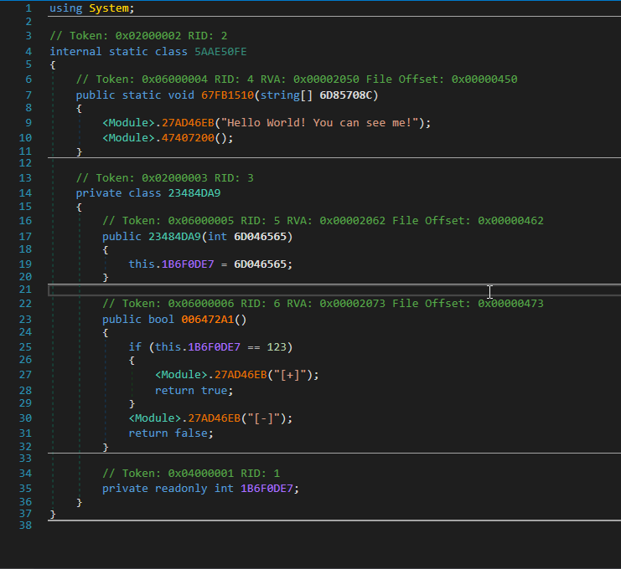The width and height of the screenshot is (621, 569).
Task: Click line number 38 in the gutter
Action: 24,525
